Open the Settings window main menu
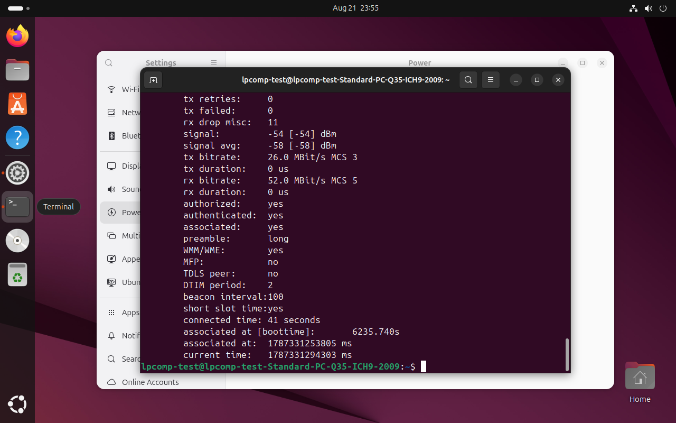The height and width of the screenshot is (423, 676). point(214,63)
